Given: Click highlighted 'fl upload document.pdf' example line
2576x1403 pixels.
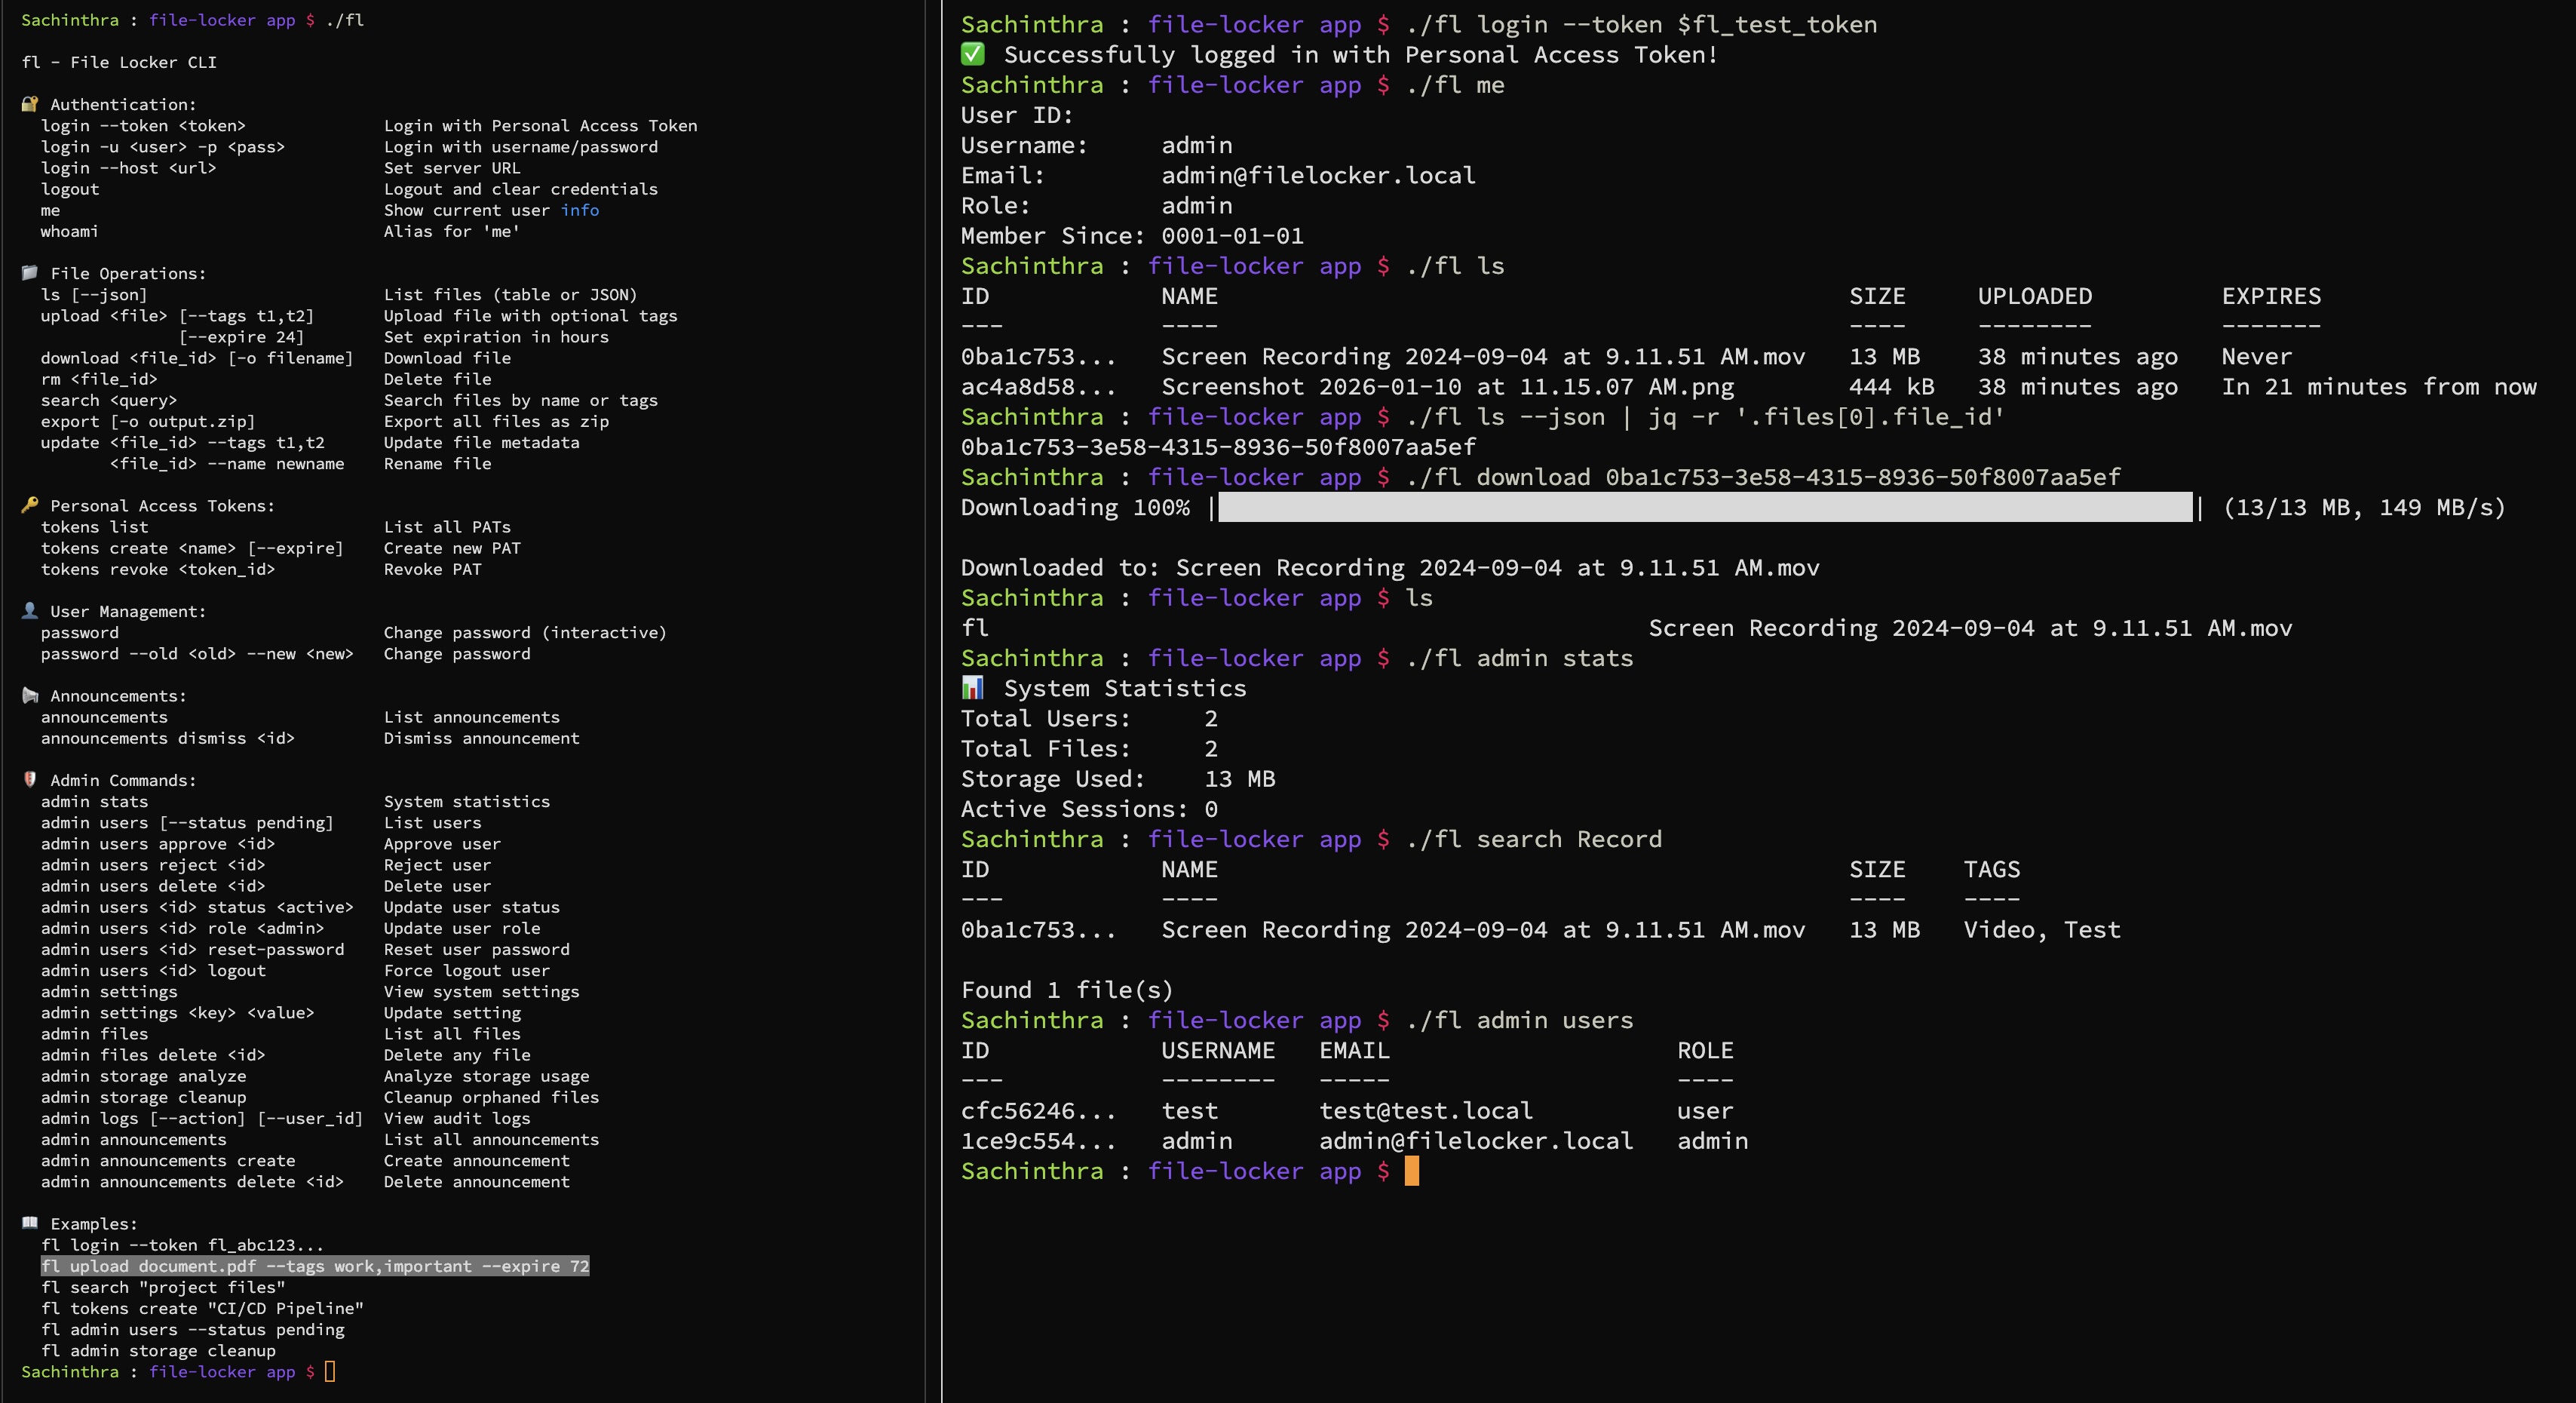Looking at the screenshot, I should point(315,1266).
